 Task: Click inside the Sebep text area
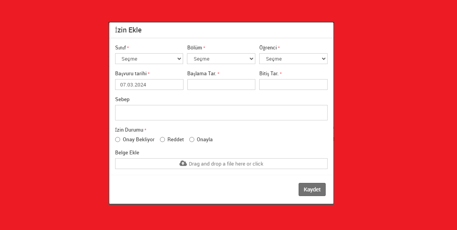click(221, 113)
